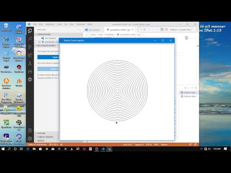231x173 pixels.
Task: Click the taskbar search magnifier
Action: click(9, 149)
